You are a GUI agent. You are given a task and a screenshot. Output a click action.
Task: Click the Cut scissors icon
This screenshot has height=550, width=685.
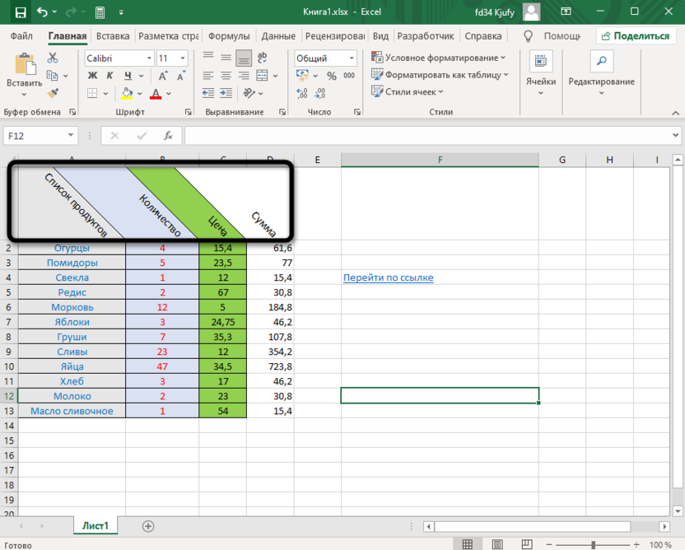53,58
